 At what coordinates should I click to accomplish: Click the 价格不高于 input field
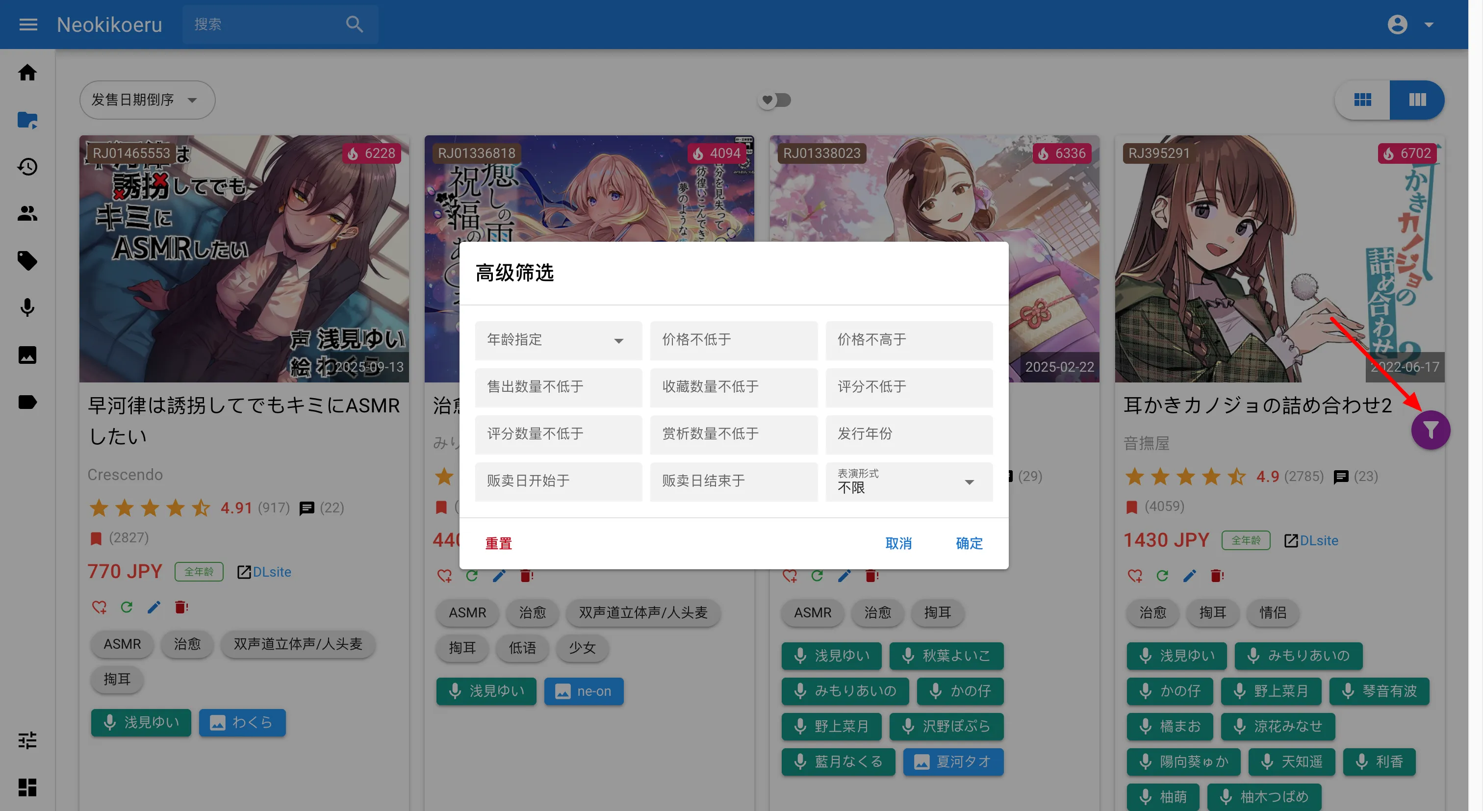(909, 340)
